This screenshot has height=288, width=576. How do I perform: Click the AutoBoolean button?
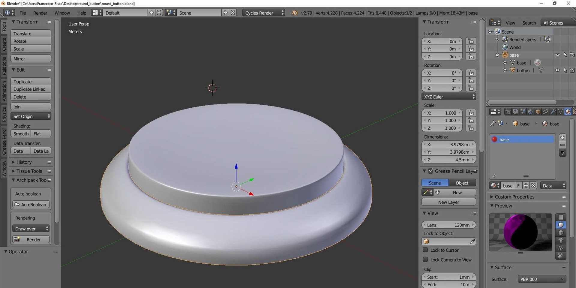coord(31,205)
